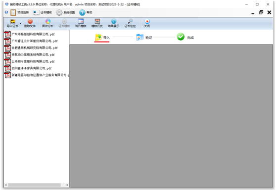Screen dimensions: 276x191
Task: Open 系统设置 system settings
Action: [x=65, y=12]
